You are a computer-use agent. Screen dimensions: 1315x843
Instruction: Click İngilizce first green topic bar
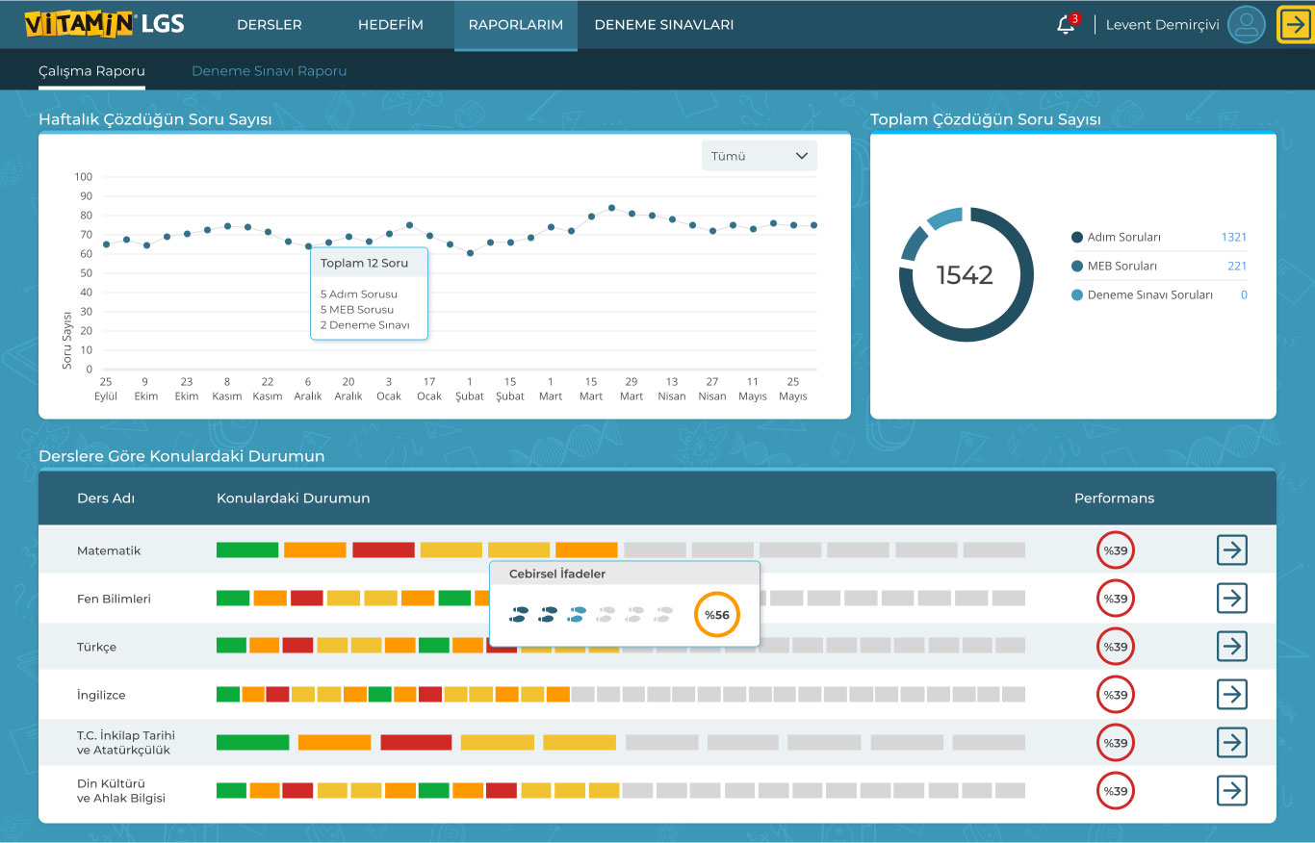(x=228, y=695)
